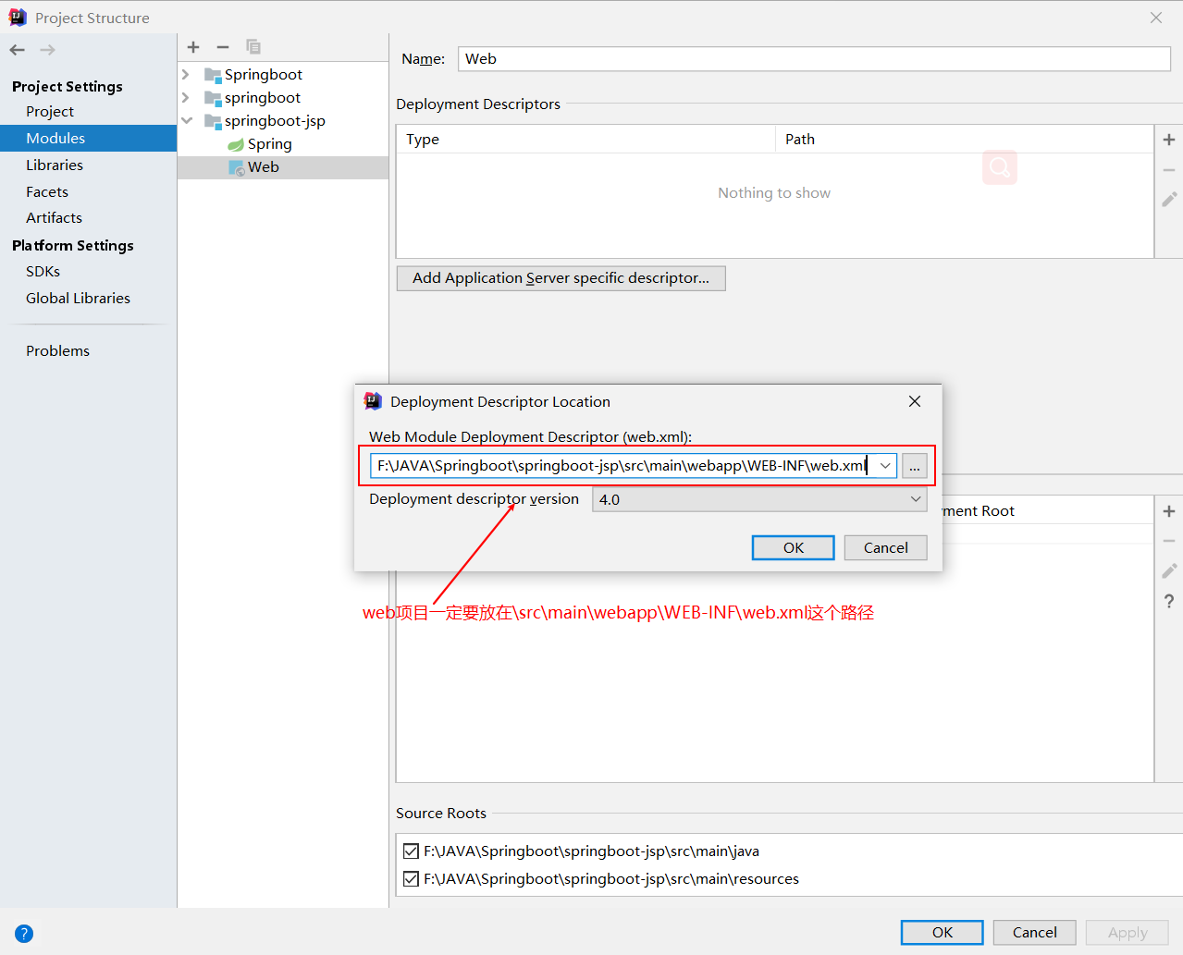The height and width of the screenshot is (955, 1183).
Task: Collapse the springboot-jsp module node
Action: tap(187, 120)
